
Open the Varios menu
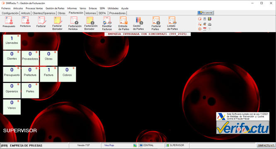click(x=83, y=8)
